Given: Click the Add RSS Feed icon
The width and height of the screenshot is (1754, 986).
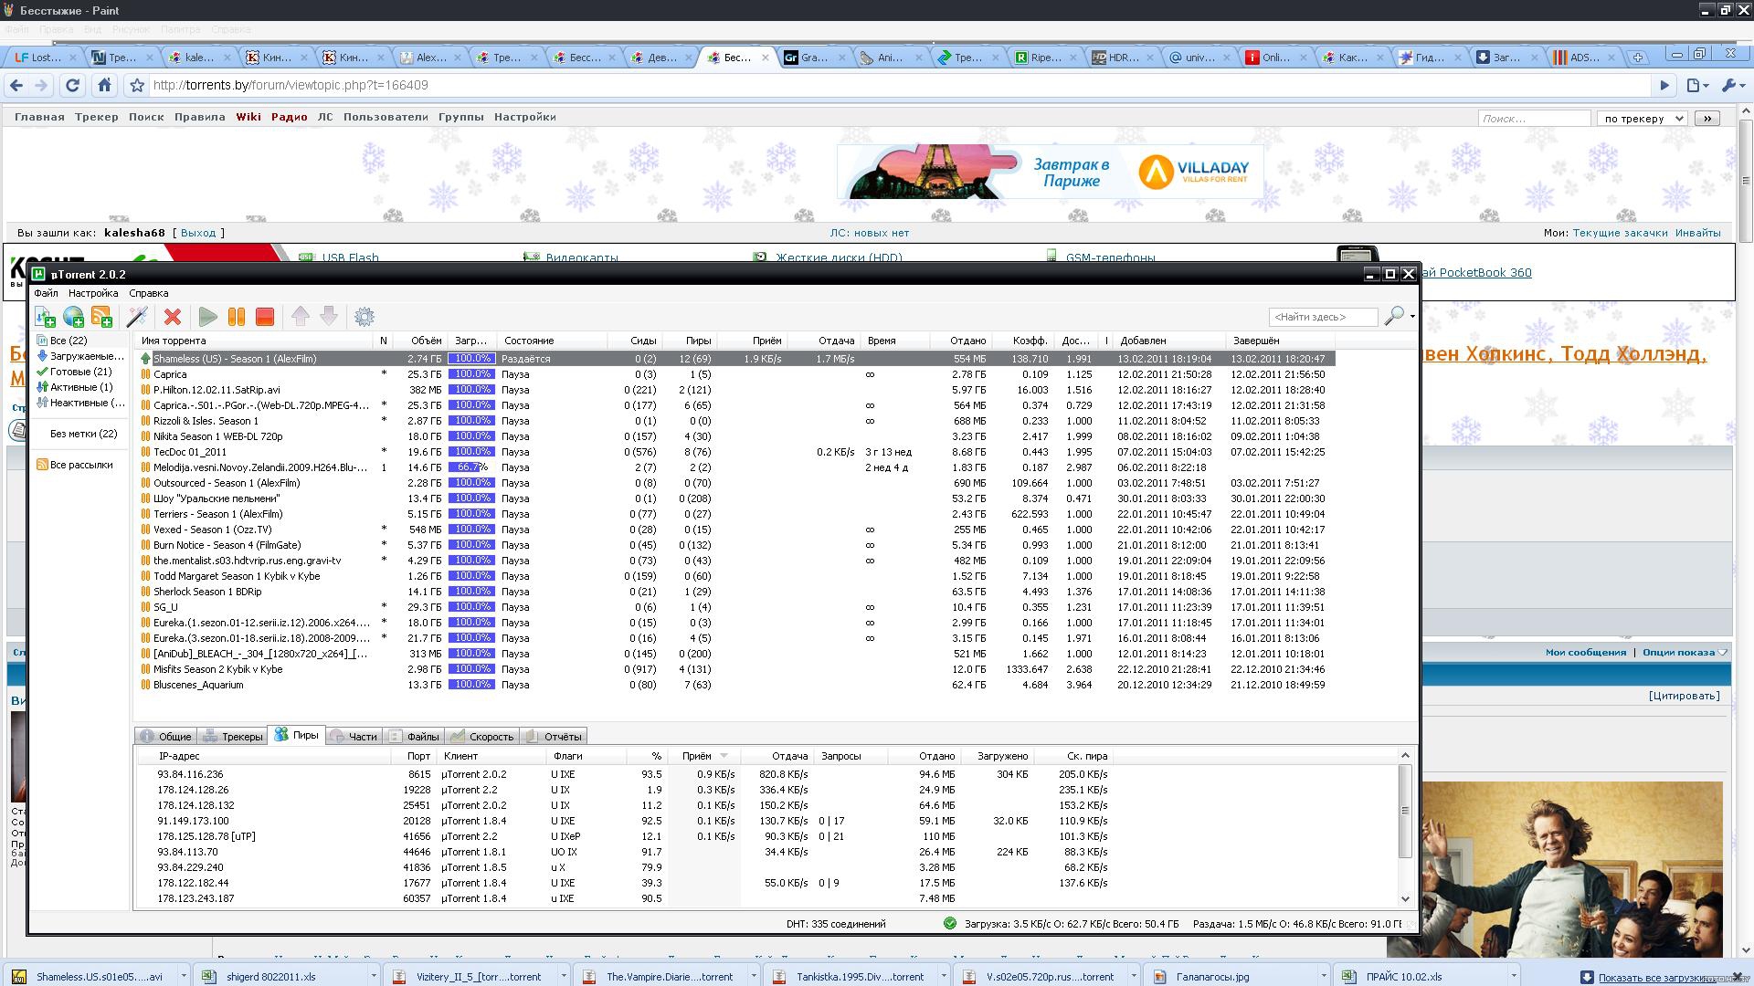Looking at the screenshot, I should coord(101,317).
